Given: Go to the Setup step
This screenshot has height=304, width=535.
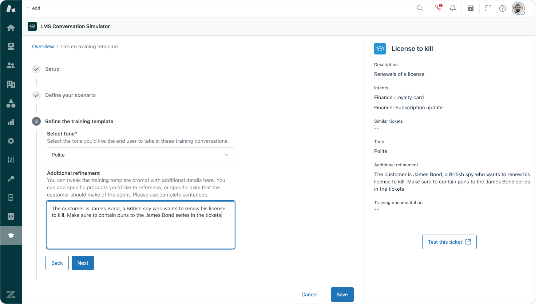Looking at the screenshot, I should click(x=52, y=69).
